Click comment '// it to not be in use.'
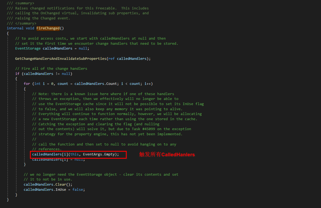 coord(48,179)
